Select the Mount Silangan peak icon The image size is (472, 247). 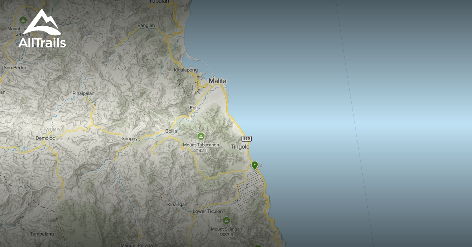pos(226,221)
